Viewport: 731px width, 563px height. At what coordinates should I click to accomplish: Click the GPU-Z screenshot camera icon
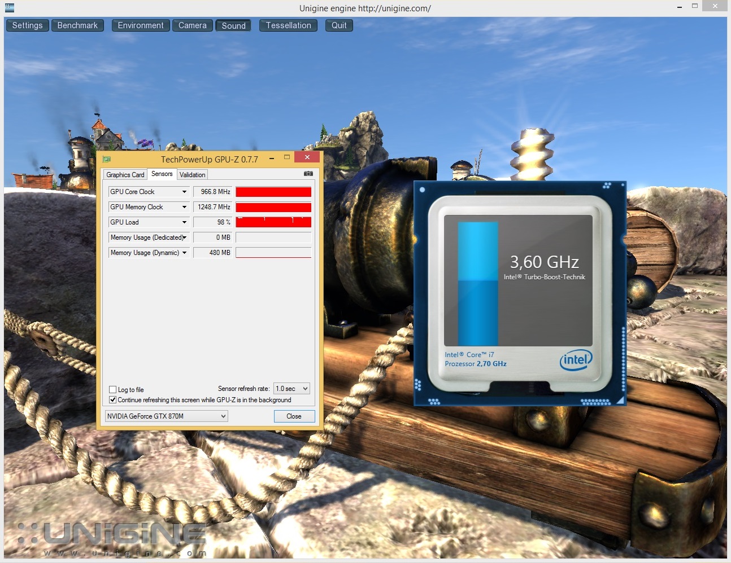tap(308, 174)
